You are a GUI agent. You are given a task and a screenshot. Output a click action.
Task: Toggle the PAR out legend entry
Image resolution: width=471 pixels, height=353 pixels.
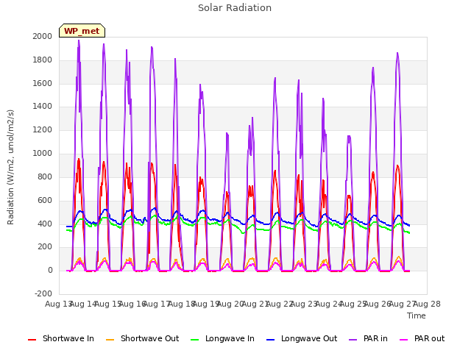tap(422, 338)
